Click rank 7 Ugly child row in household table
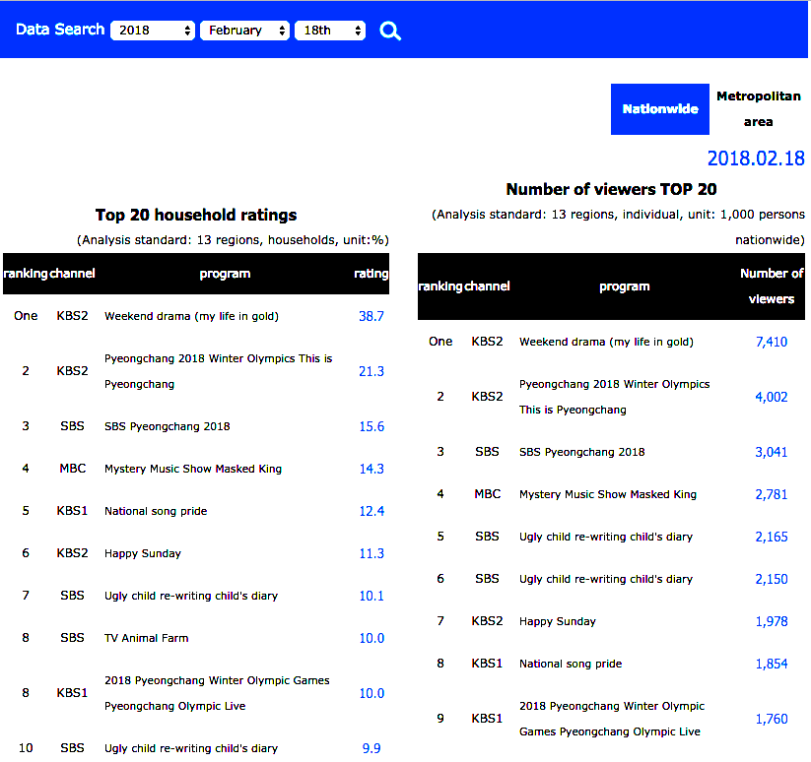 coord(191,597)
